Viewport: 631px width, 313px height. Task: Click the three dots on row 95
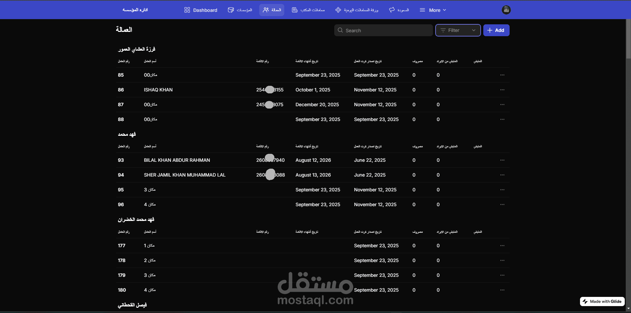[x=502, y=190]
